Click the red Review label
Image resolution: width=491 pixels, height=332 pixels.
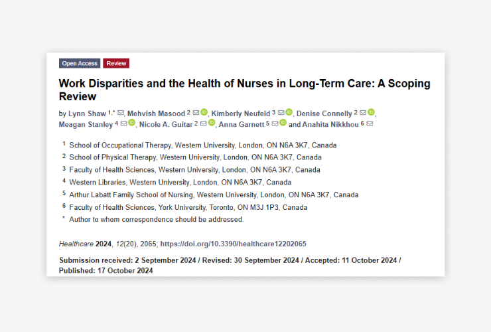click(x=116, y=64)
